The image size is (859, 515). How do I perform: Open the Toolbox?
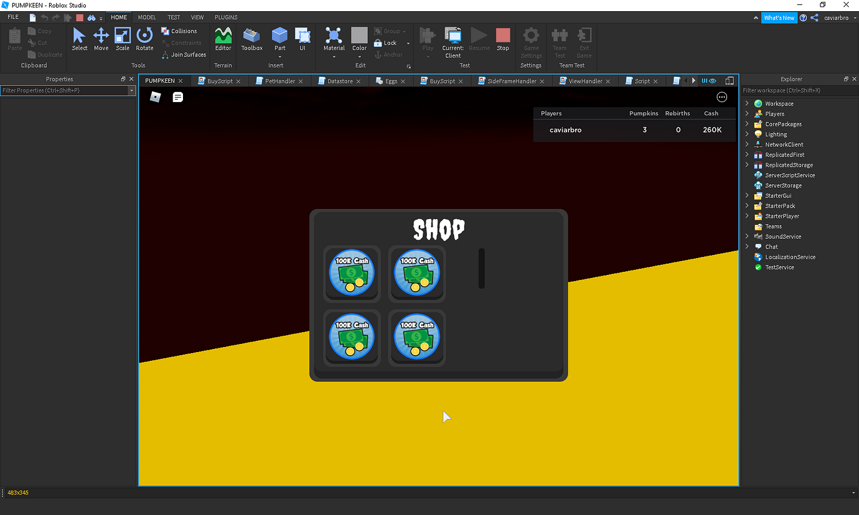coord(251,39)
